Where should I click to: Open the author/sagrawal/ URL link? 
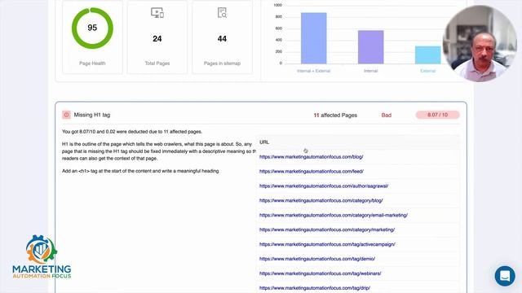[324, 186]
